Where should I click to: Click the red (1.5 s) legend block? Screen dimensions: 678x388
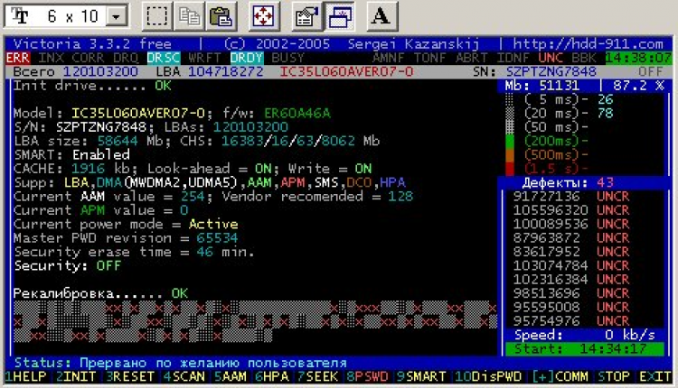(510, 169)
